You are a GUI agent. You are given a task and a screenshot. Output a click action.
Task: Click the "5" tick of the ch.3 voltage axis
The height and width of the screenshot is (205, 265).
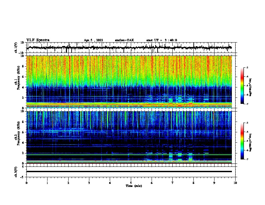tap(23, 167)
